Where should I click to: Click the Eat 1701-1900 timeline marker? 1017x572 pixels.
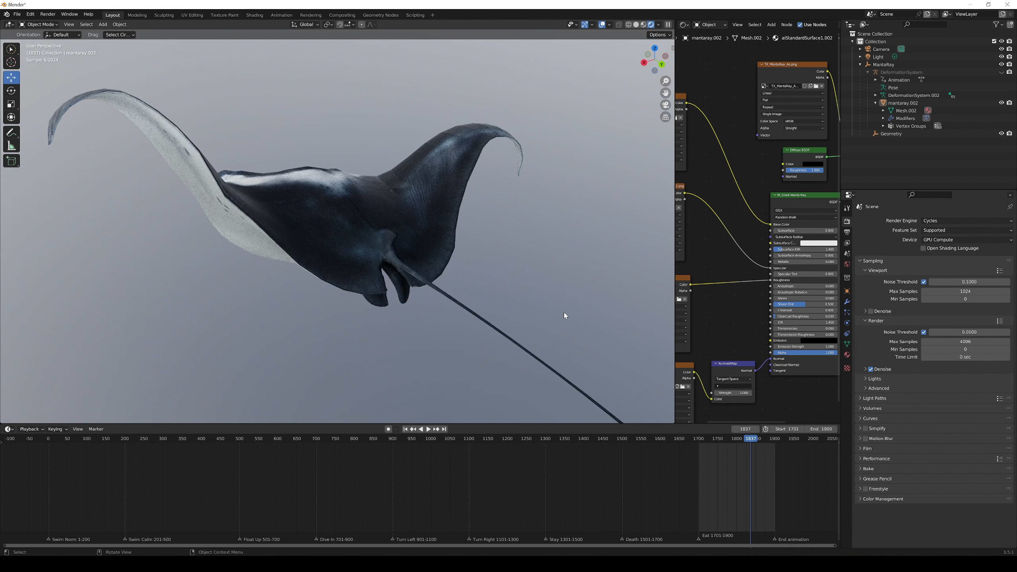point(699,539)
